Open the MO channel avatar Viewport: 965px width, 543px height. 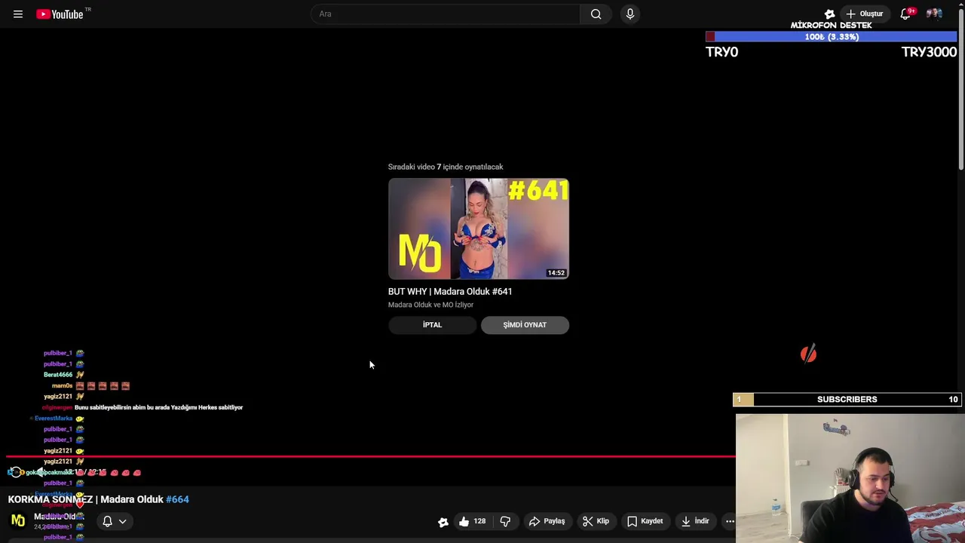(18, 521)
